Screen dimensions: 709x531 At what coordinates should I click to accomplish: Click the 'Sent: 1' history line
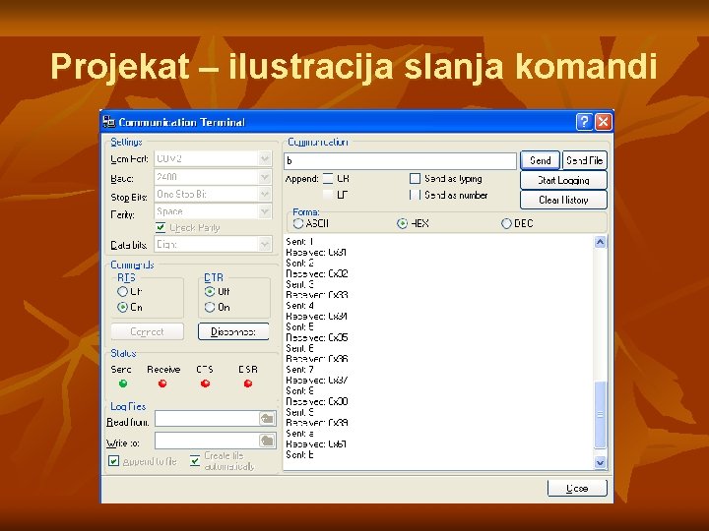tap(299, 242)
